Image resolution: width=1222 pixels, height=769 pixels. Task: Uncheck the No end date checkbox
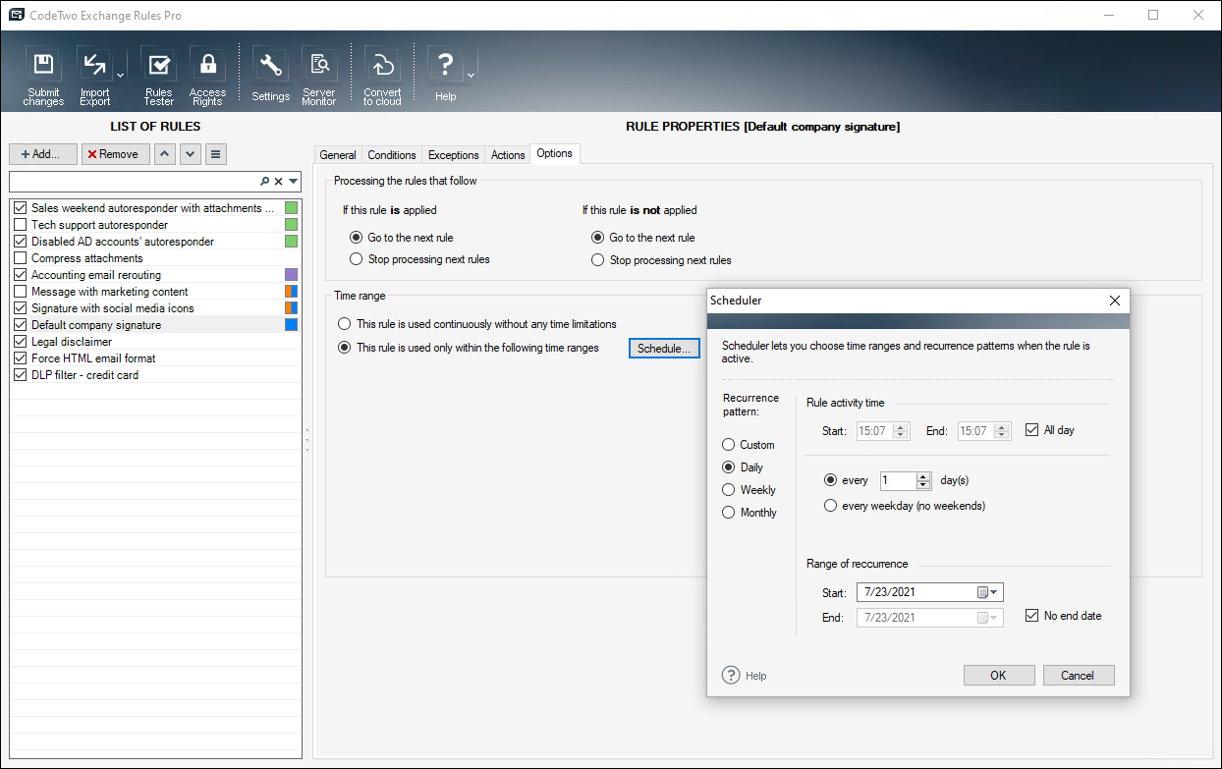[x=1031, y=616]
